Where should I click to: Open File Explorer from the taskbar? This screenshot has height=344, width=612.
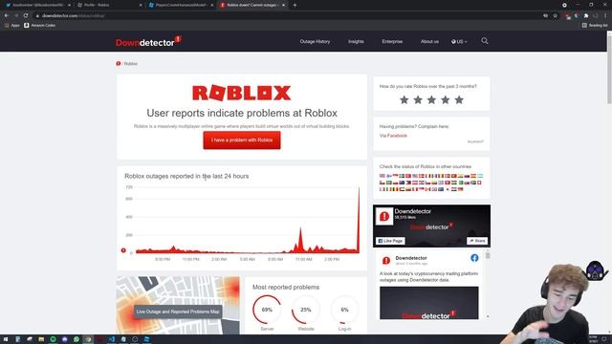[41, 339]
